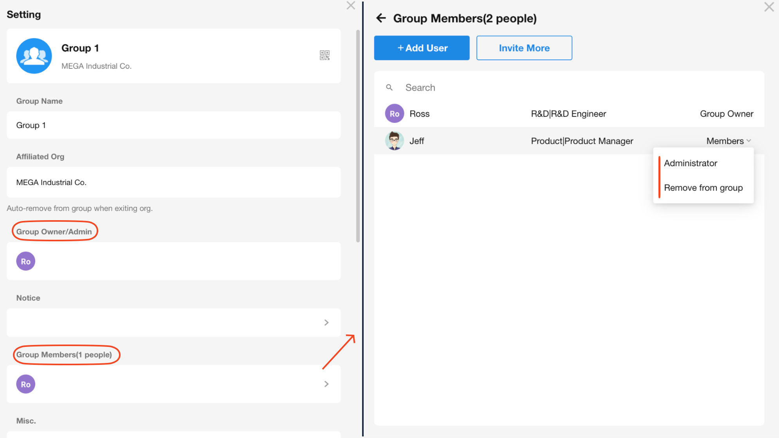This screenshot has width=779, height=438.
Task: Click the back arrow beside Group Members
Action: [x=381, y=18]
